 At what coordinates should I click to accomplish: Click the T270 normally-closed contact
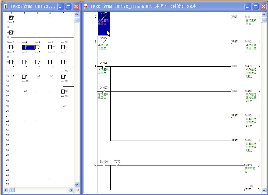[117, 165]
